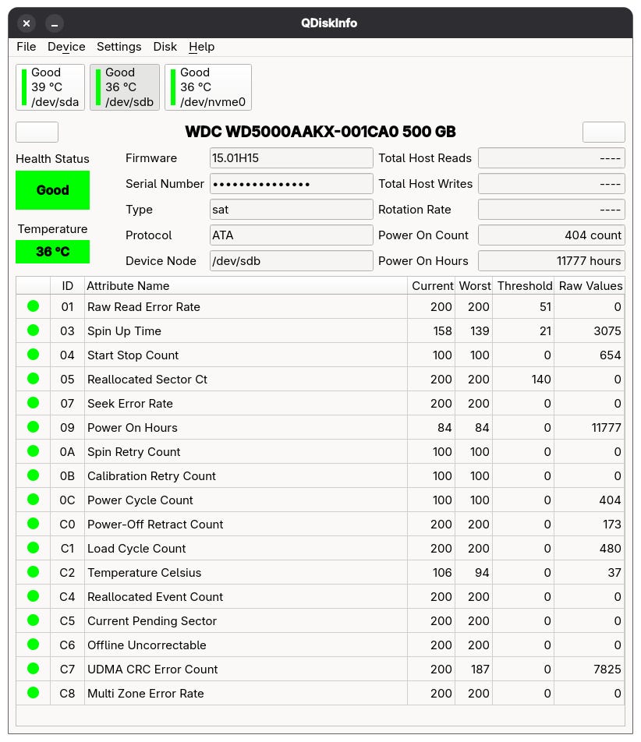Image resolution: width=641 pixels, height=742 pixels.
Task: Open the Help menu
Action: tap(201, 47)
